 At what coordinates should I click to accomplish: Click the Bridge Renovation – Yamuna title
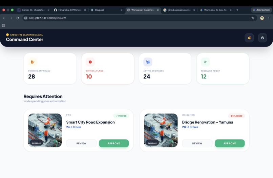coord(208,122)
